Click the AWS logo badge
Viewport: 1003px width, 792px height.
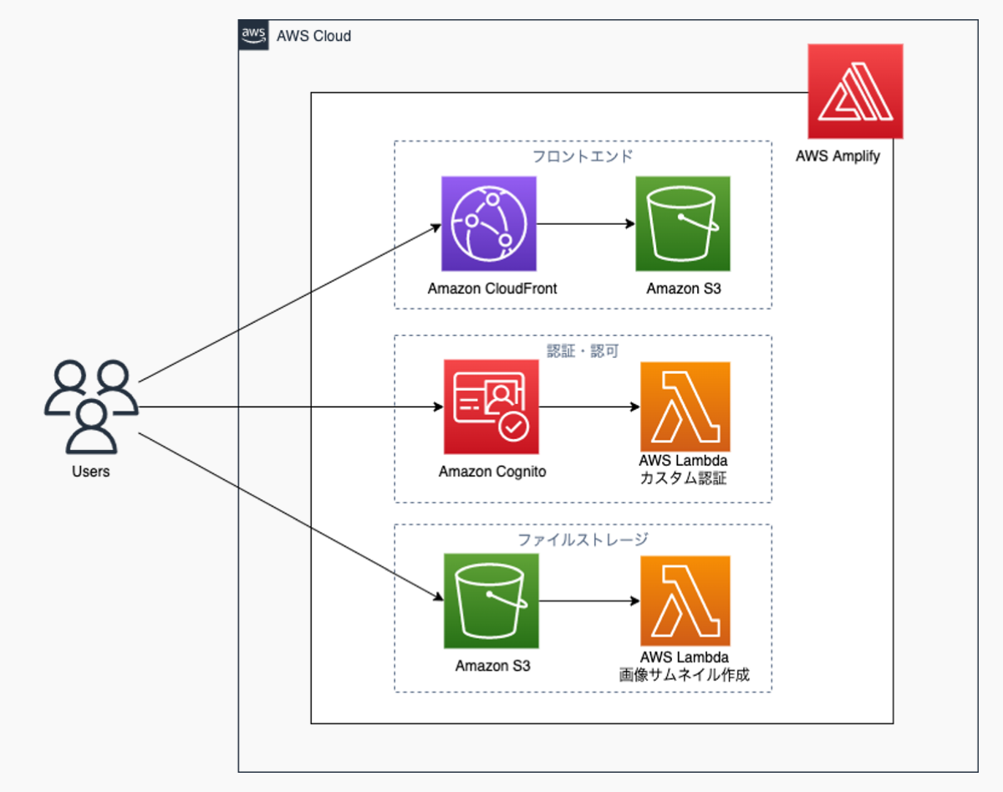click(x=254, y=35)
